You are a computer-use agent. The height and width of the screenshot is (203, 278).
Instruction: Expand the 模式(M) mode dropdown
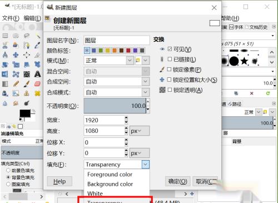click(130, 60)
